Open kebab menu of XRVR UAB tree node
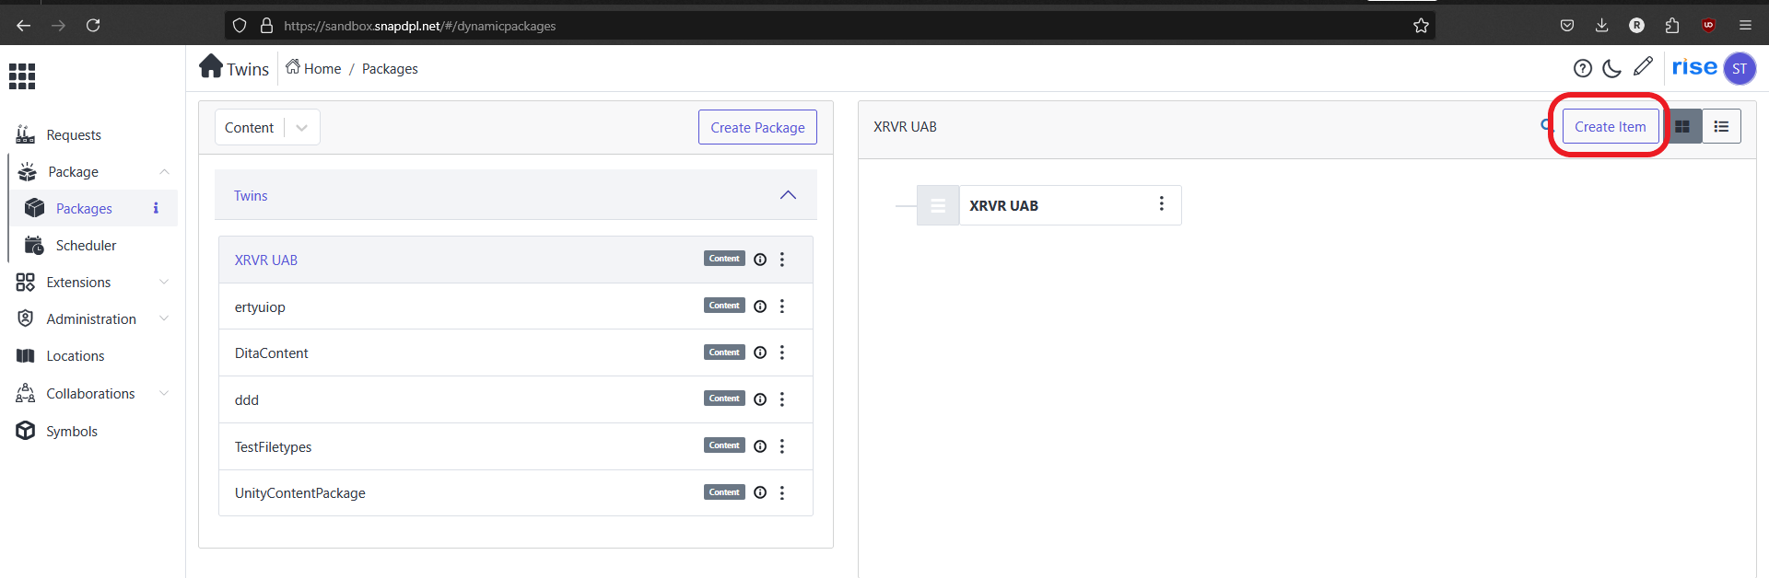1769x578 pixels. click(1161, 203)
